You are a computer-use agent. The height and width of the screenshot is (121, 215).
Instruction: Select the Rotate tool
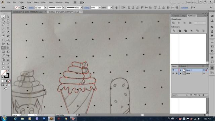[x=3, y=40]
